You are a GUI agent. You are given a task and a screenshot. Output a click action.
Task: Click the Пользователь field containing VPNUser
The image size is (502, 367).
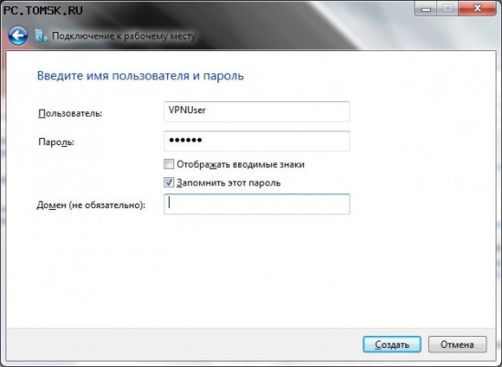pos(256,111)
